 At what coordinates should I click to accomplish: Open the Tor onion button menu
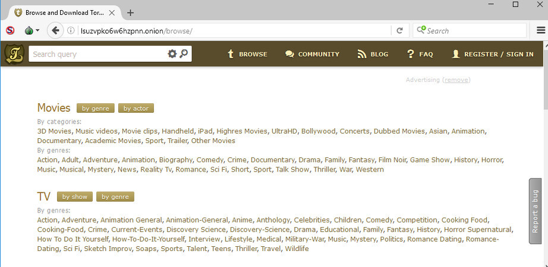click(x=32, y=31)
